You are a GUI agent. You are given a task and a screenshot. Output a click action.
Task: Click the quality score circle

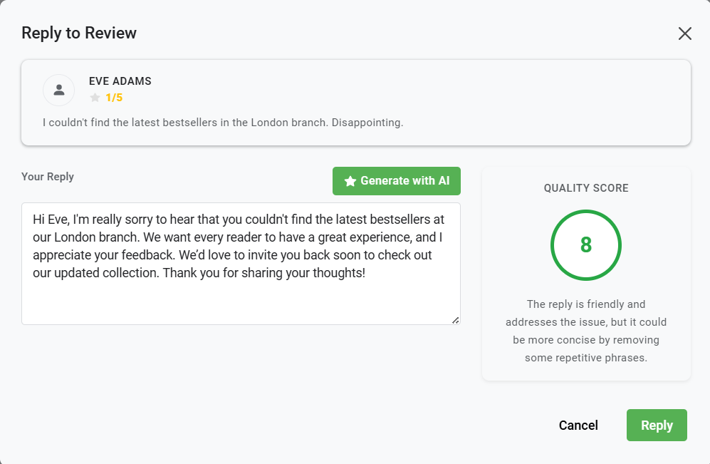586,245
